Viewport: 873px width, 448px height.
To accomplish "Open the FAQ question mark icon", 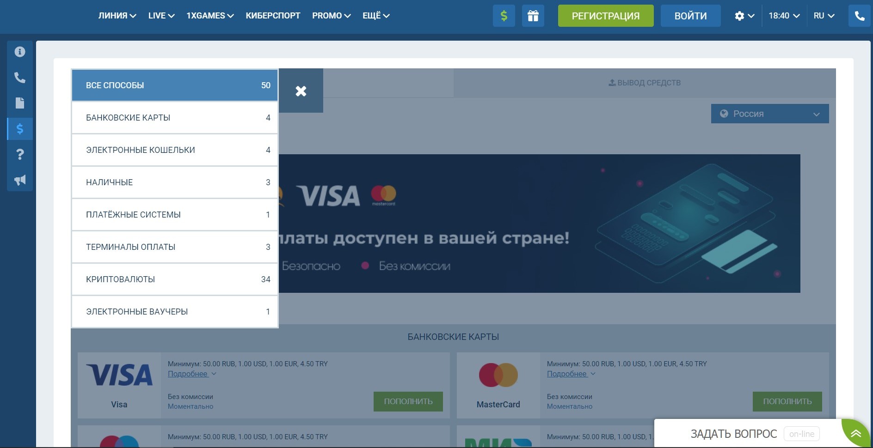I will 20,154.
